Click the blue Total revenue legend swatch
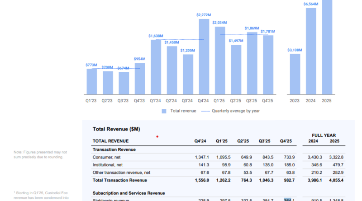The image size is (362, 201). coord(164,111)
